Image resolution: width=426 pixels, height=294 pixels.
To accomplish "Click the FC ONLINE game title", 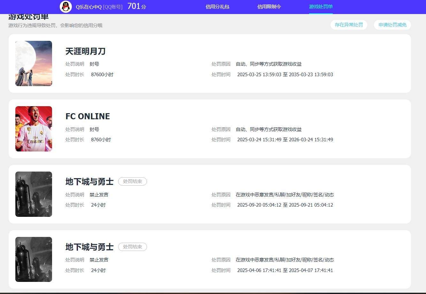I will 87,116.
